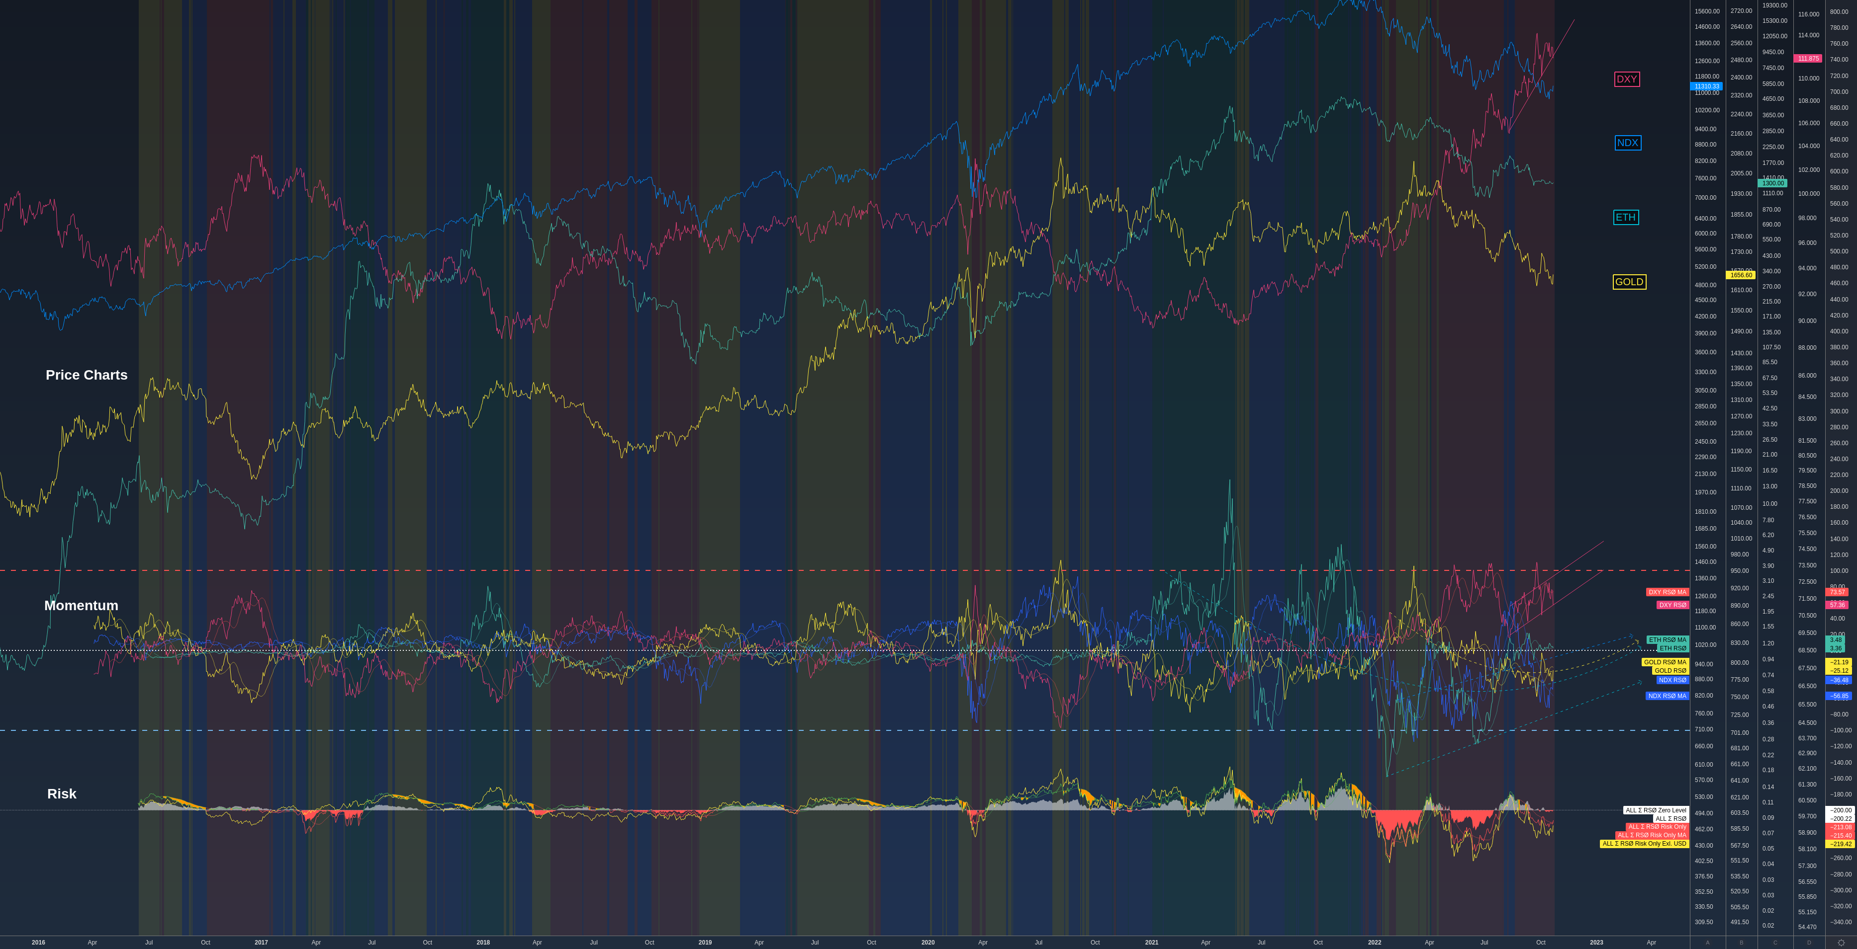This screenshot has width=1857, height=949.
Task: Click the GOLD RSØ series label
Action: (x=1670, y=670)
